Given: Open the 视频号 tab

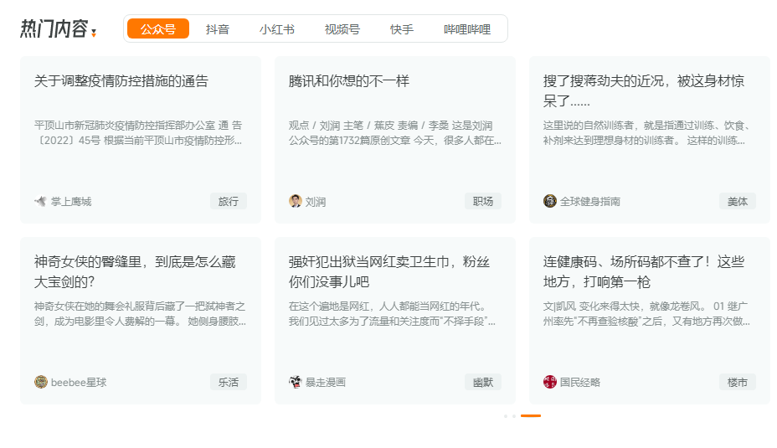Looking at the screenshot, I should pos(342,29).
